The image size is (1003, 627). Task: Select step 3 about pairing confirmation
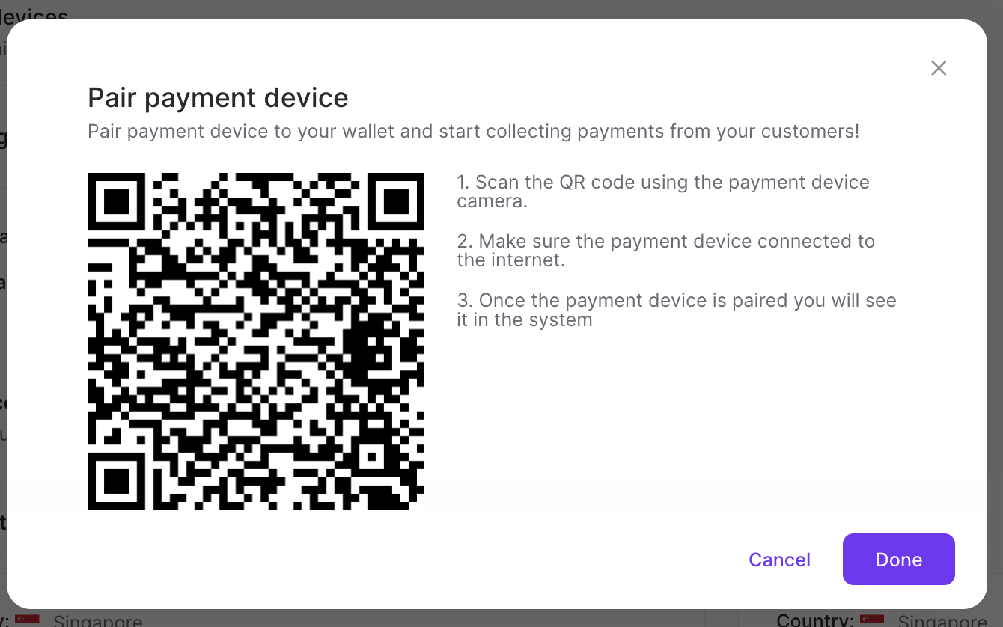click(x=676, y=309)
